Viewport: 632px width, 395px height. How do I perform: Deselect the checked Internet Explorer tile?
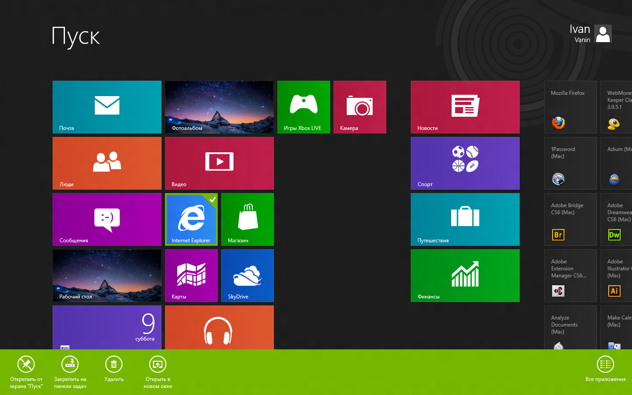[x=191, y=219]
